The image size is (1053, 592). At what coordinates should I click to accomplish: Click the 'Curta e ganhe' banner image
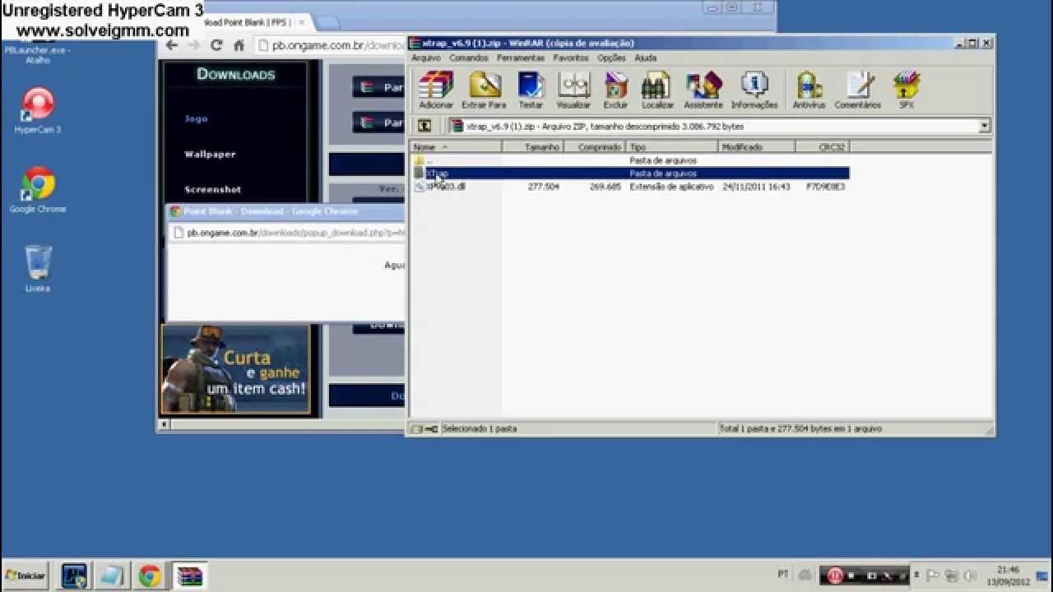(235, 369)
